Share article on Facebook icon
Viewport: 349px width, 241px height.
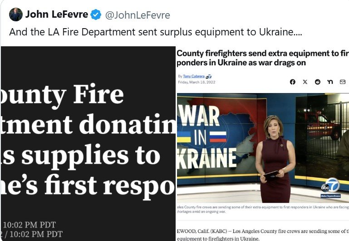click(292, 82)
